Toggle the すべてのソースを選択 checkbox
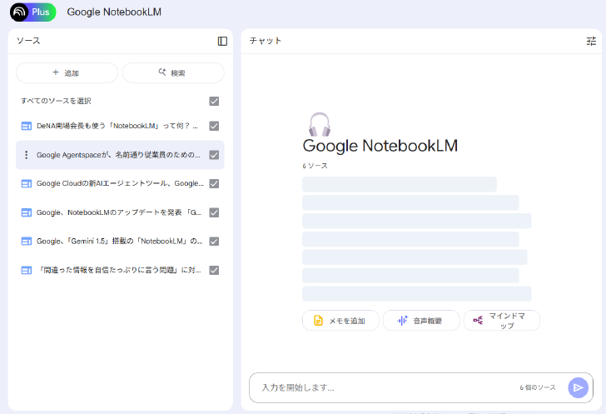 (214, 101)
